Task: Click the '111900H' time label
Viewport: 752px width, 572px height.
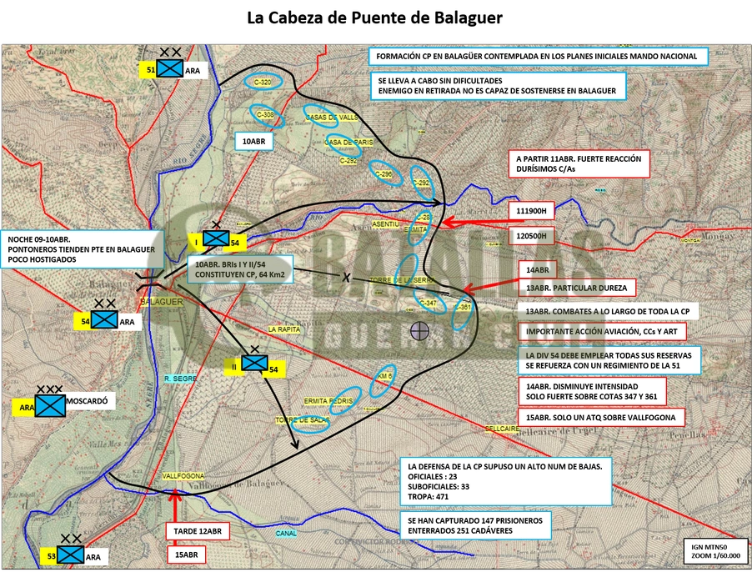Action: (x=531, y=211)
